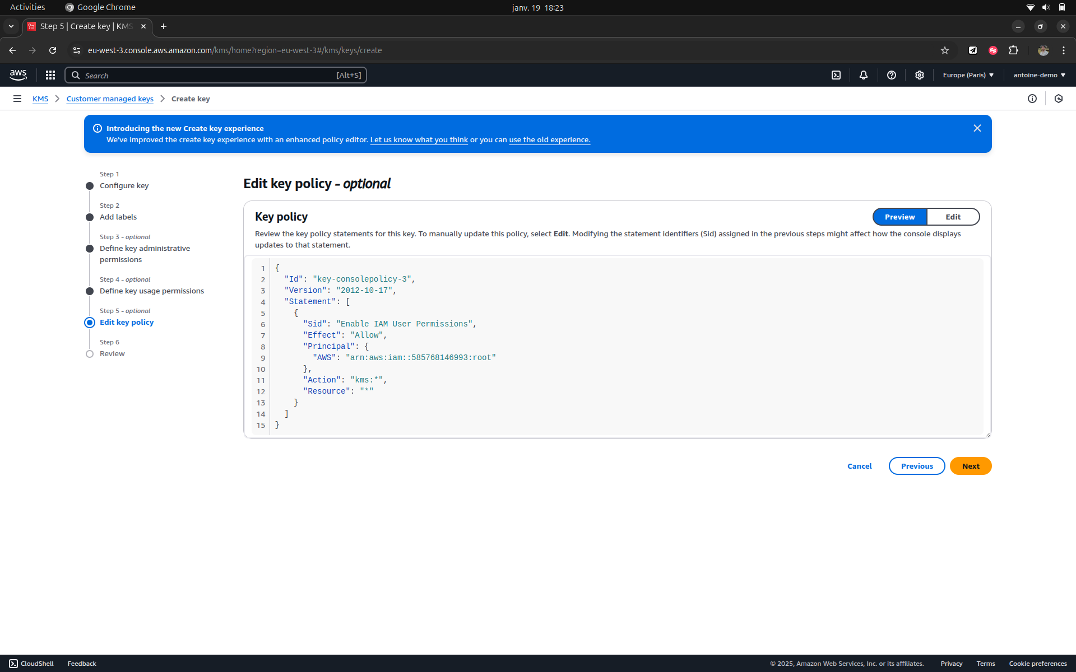This screenshot has width=1076, height=672.
Task: Select Preview mode for key policy
Action: click(899, 217)
